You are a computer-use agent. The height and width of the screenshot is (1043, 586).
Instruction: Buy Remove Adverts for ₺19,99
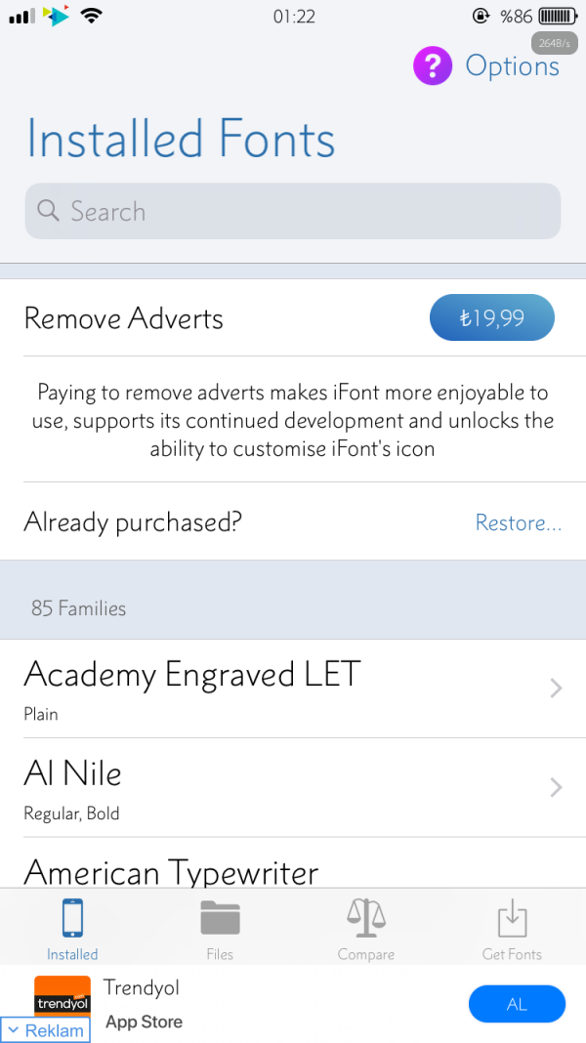point(491,318)
